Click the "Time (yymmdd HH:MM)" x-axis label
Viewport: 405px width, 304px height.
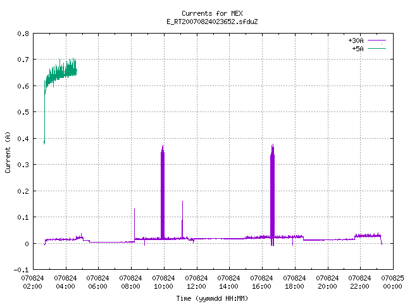pos(212,298)
